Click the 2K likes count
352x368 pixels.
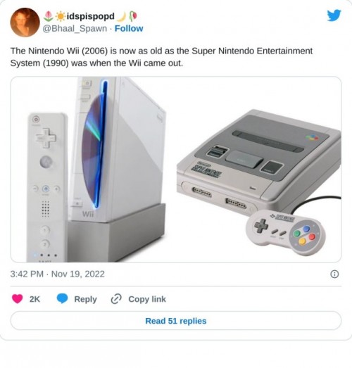point(34,299)
